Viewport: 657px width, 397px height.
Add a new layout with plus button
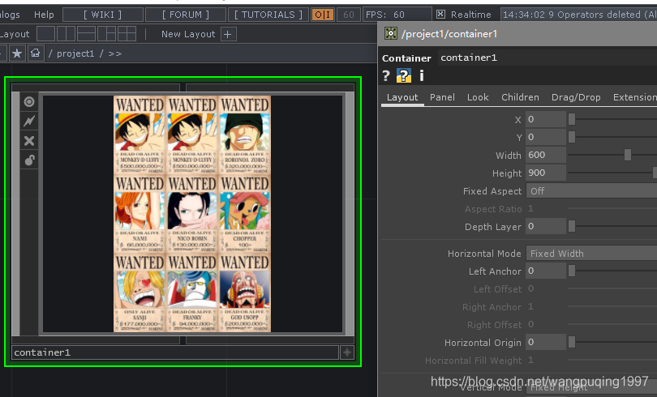228,34
